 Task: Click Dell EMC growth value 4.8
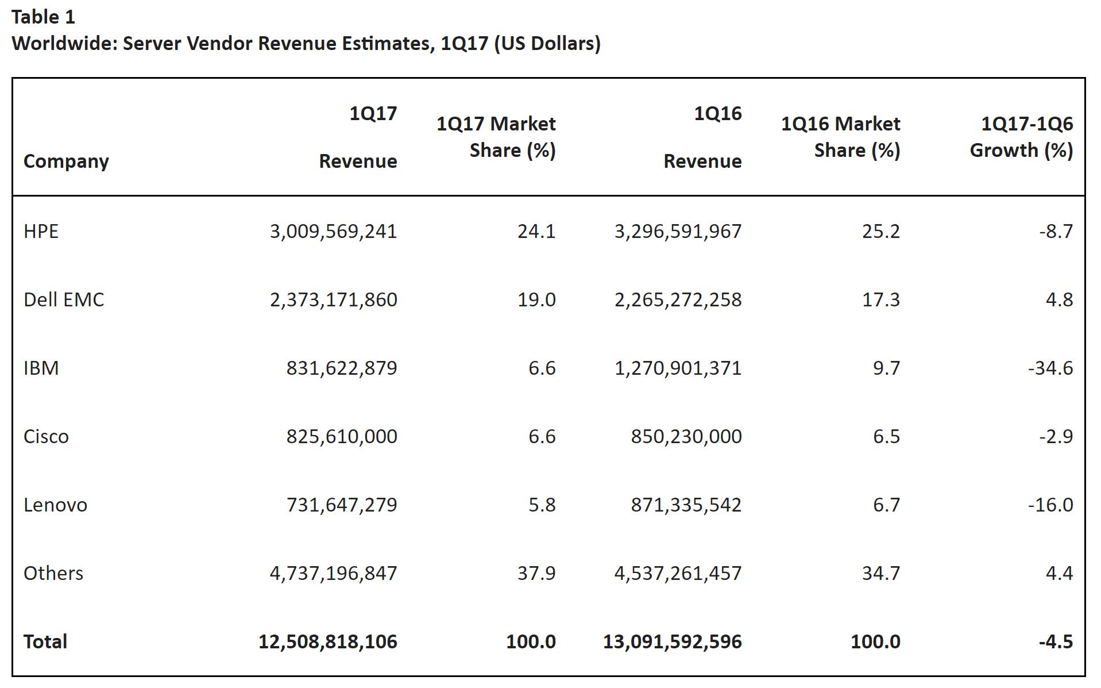click(x=1060, y=299)
